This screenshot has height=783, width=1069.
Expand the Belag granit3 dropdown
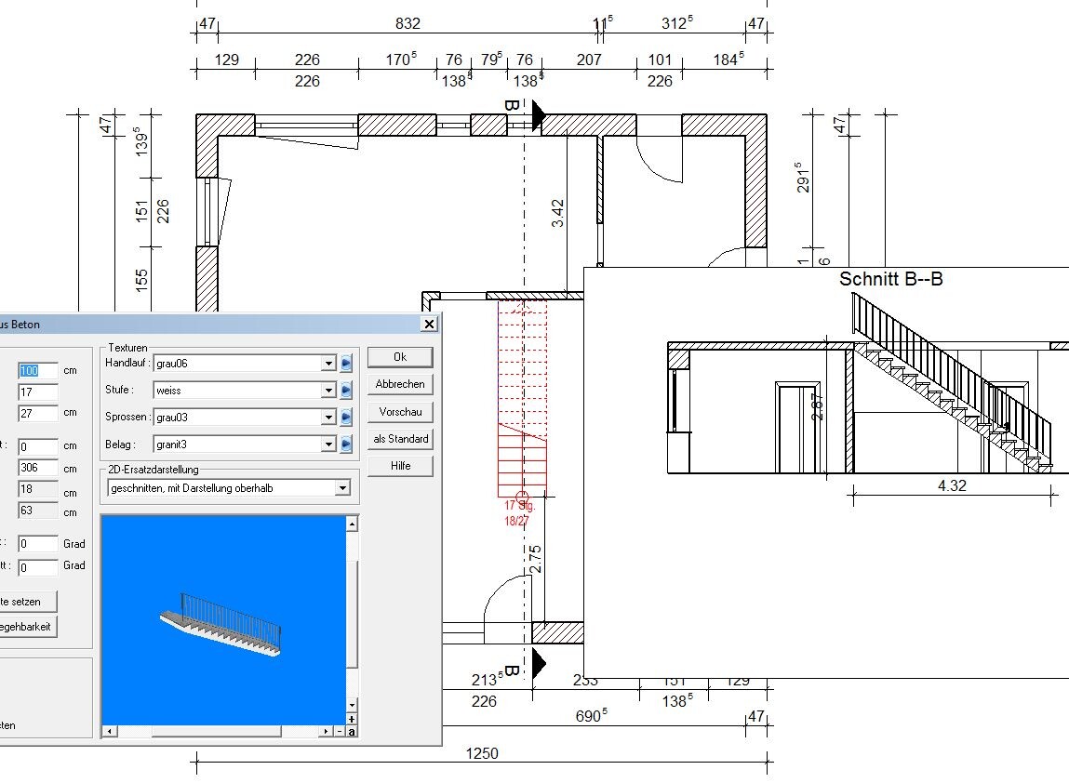pos(328,445)
